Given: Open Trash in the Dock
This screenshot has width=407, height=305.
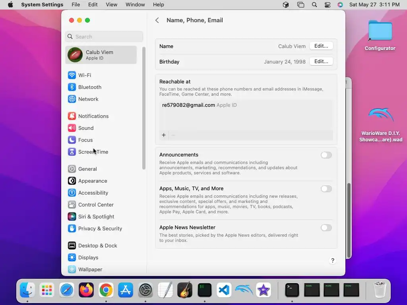Looking at the screenshot, I should (380, 290).
